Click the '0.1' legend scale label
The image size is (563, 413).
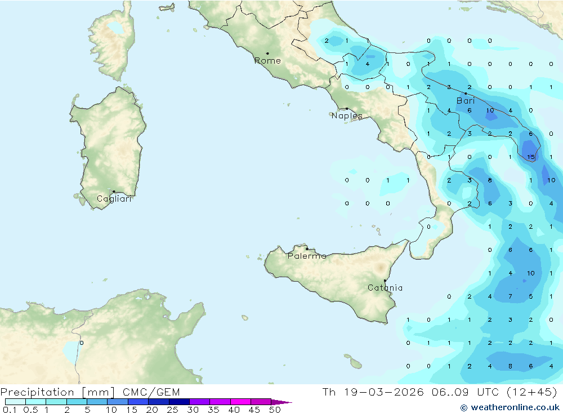10,410
